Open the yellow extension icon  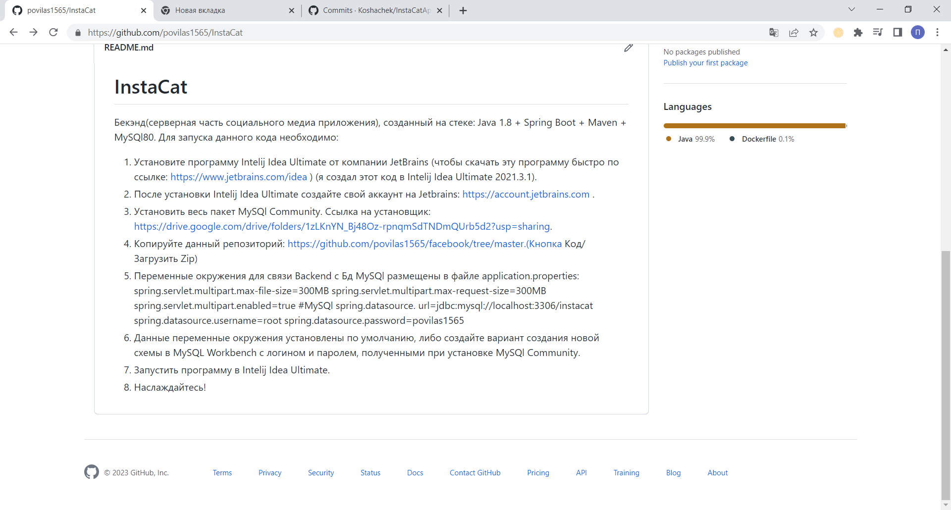pyautogui.click(x=838, y=32)
